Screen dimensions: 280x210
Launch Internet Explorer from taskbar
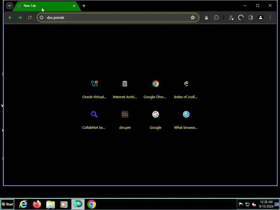(24, 204)
